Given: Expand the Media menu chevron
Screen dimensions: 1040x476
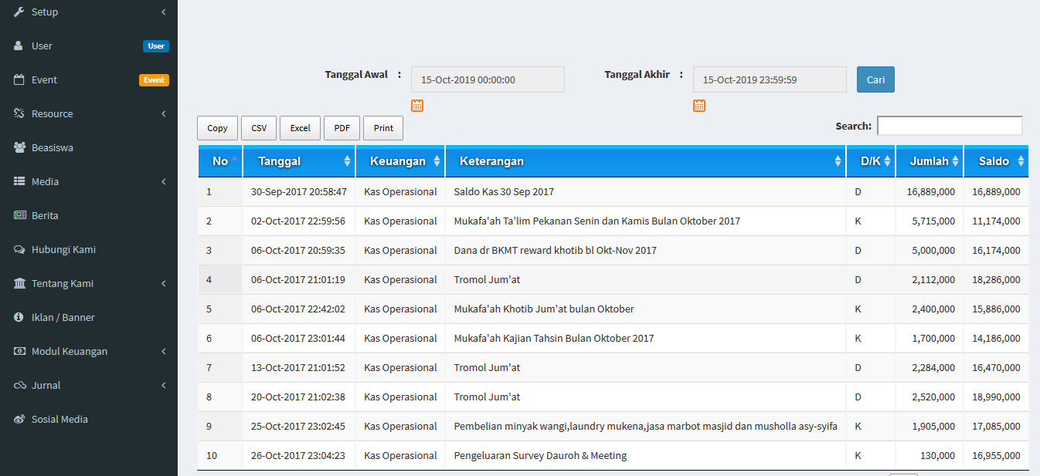Looking at the screenshot, I should tap(164, 181).
